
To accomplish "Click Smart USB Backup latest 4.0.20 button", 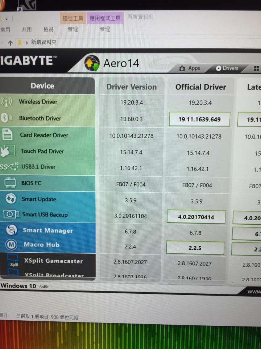I will (247, 218).
